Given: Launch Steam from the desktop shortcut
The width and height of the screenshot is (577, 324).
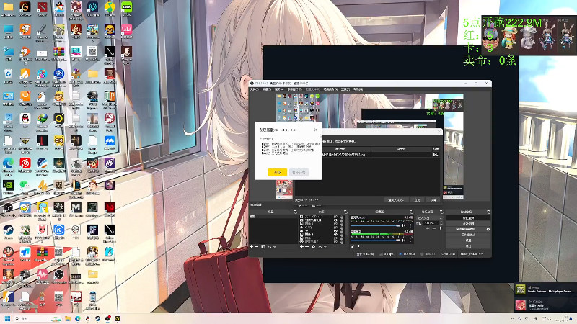Looking at the screenshot, I should tap(8, 230).
